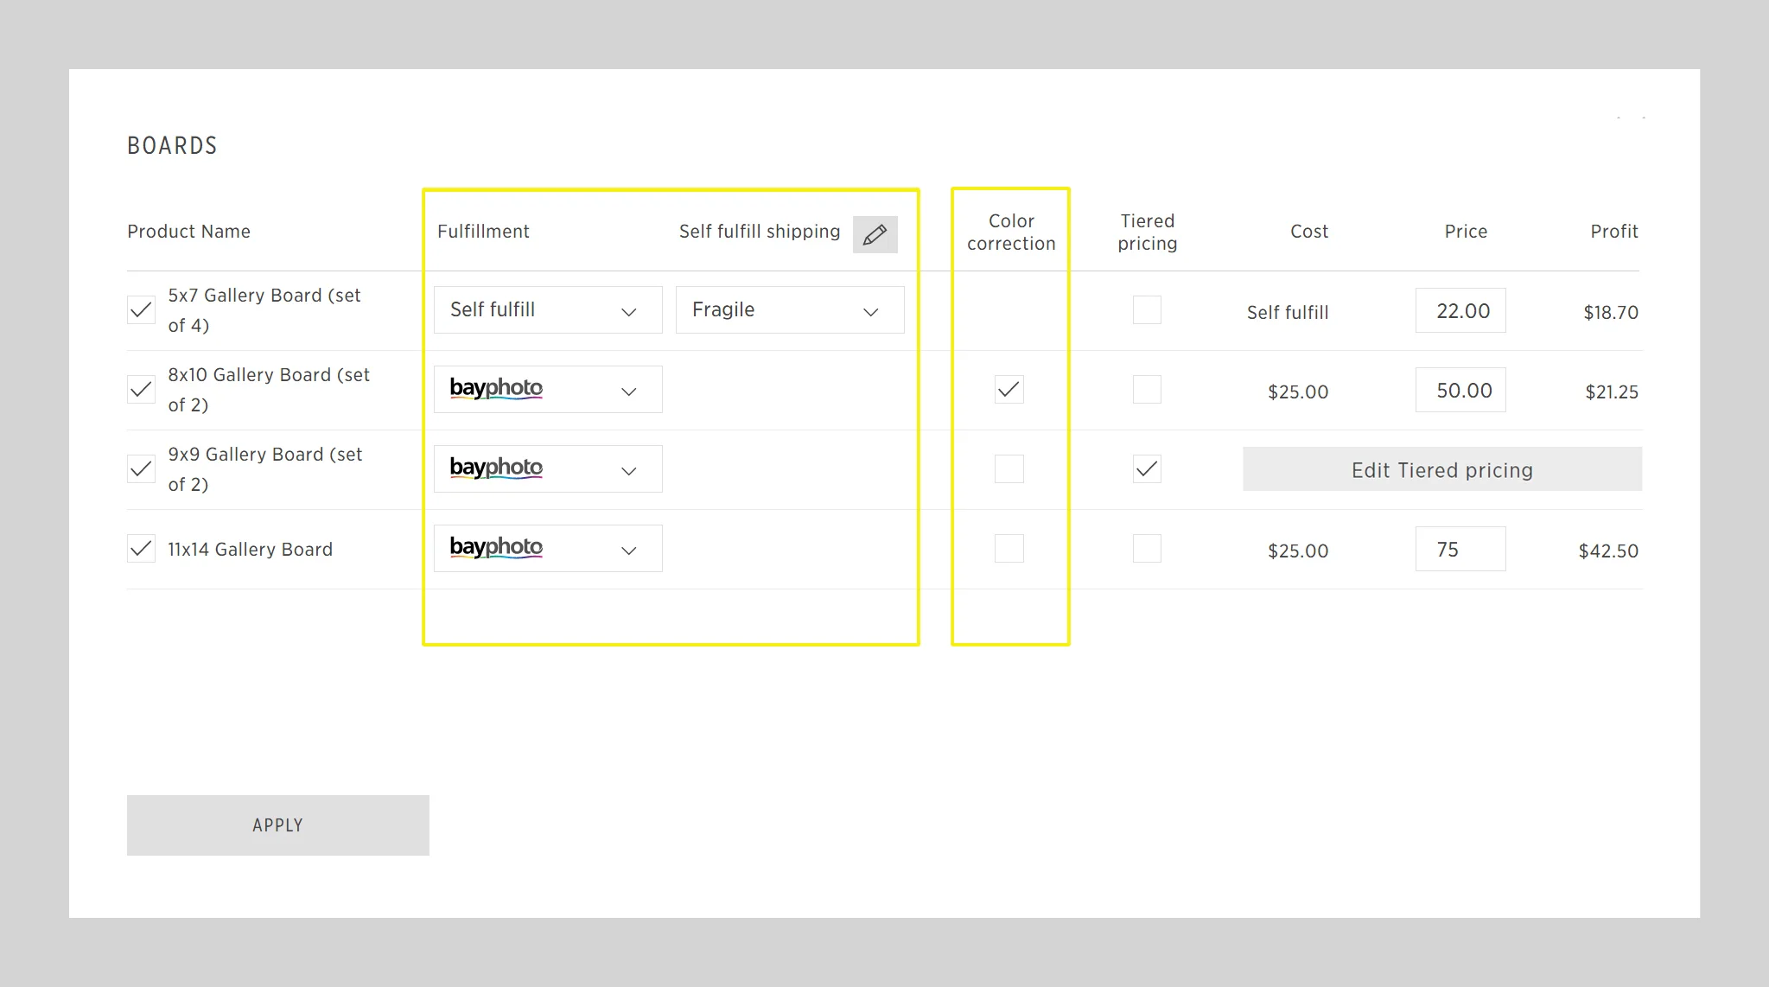Click the $21.25 profit value
The height and width of the screenshot is (987, 1769).
(x=1612, y=392)
